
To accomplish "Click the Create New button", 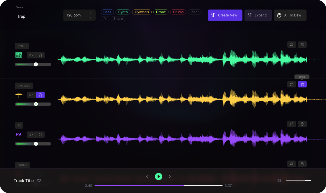I will click(225, 15).
